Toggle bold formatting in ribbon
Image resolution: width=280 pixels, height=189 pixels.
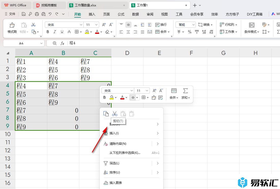[x=48, y=32]
